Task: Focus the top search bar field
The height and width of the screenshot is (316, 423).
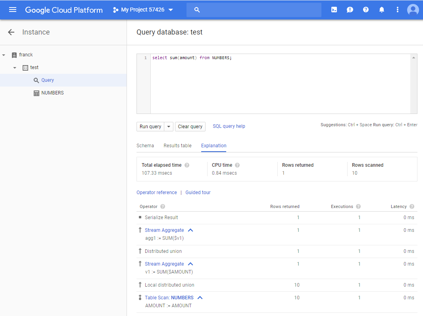Action: [x=254, y=10]
